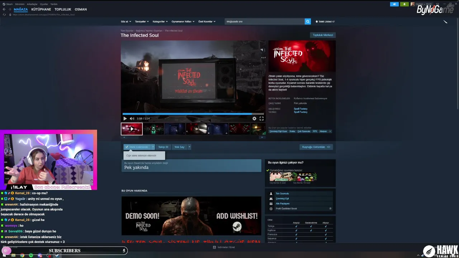The height and width of the screenshot is (258, 459).
Task: Open Windows Start button in taskbar
Action: (x=4, y=255)
